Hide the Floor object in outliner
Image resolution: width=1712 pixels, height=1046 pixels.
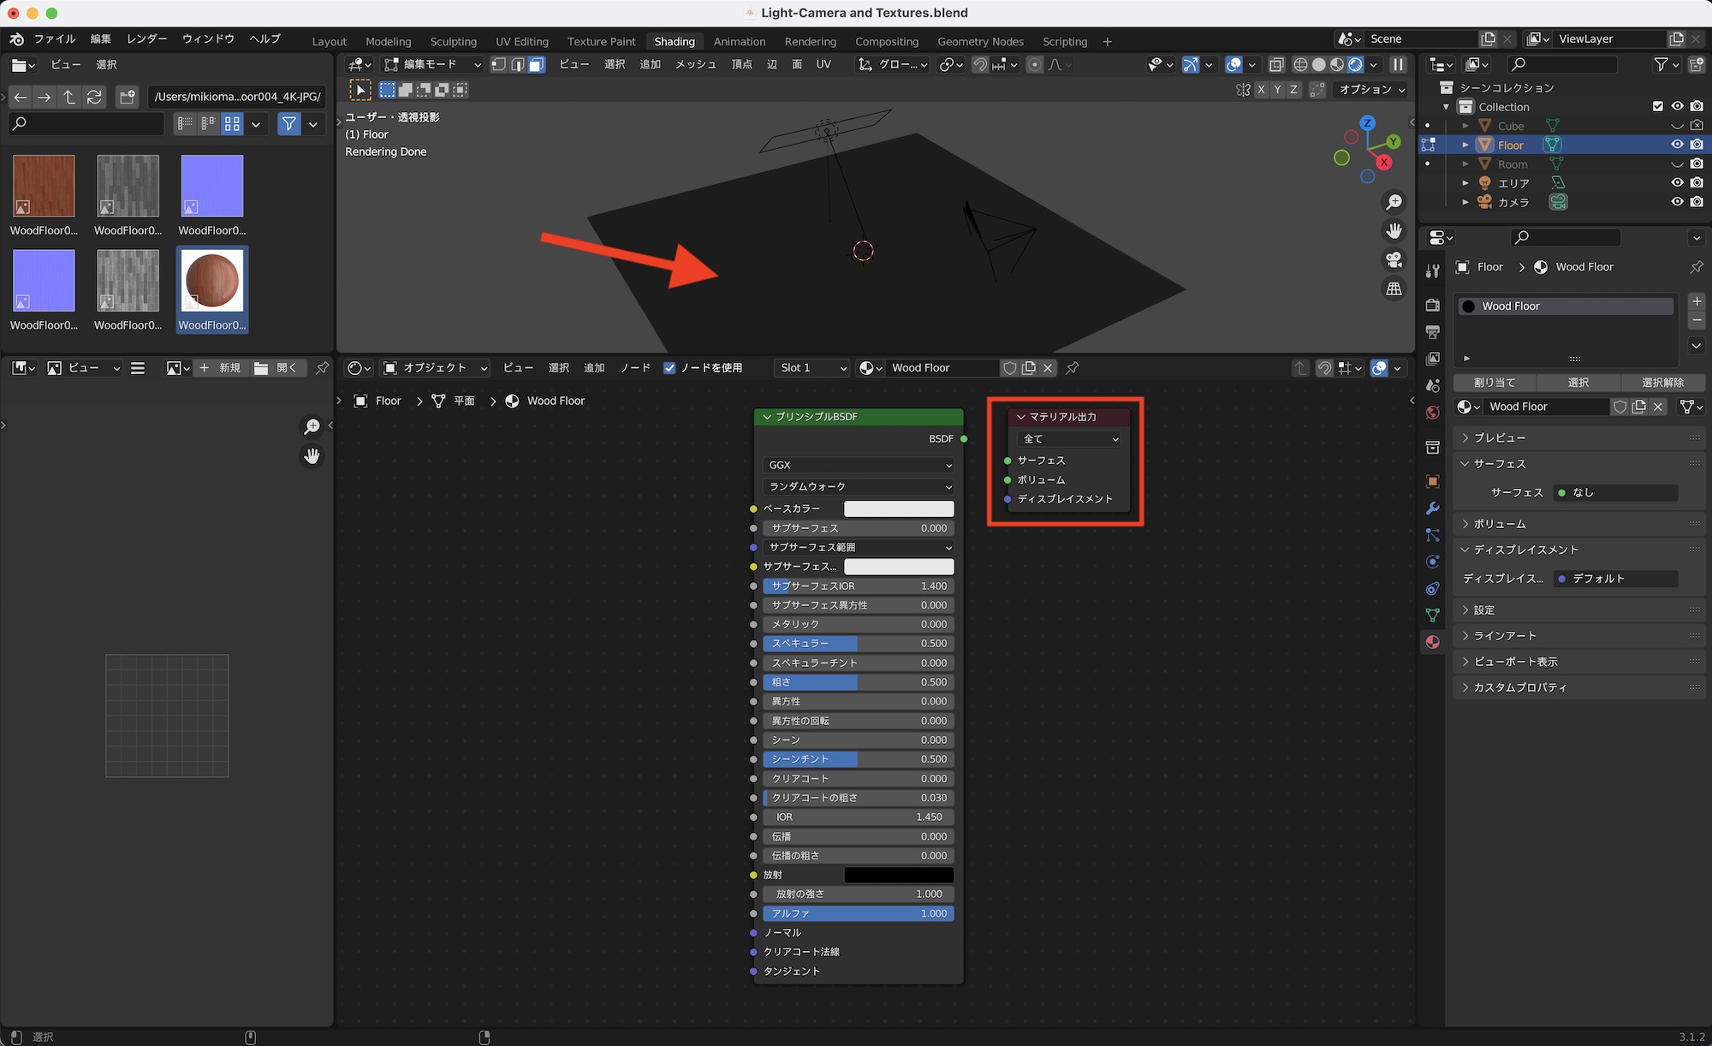point(1677,145)
